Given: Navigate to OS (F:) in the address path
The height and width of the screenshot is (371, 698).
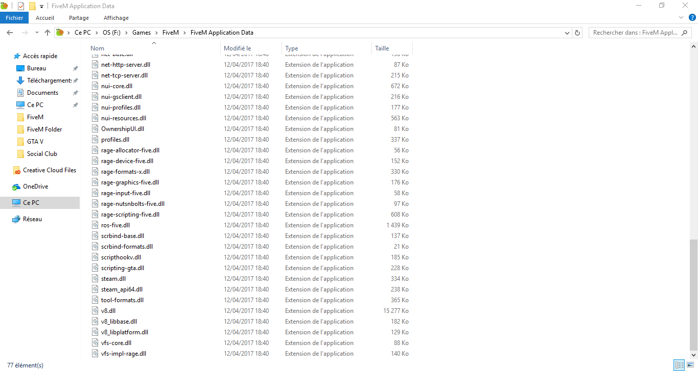Looking at the screenshot, I should pos(111,33).
